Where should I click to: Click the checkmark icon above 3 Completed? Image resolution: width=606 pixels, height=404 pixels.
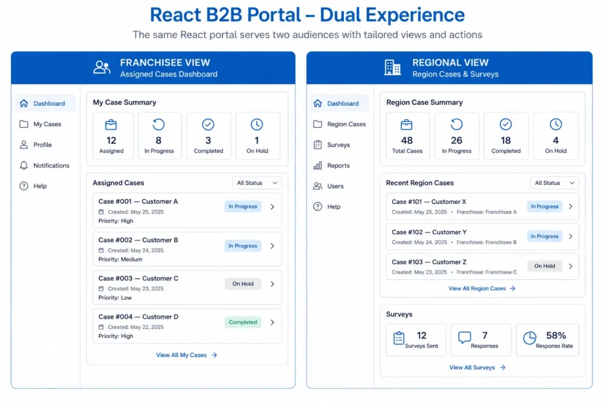point(208,124)
